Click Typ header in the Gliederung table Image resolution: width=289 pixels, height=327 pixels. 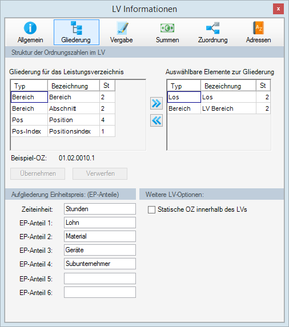pos(29,86)
